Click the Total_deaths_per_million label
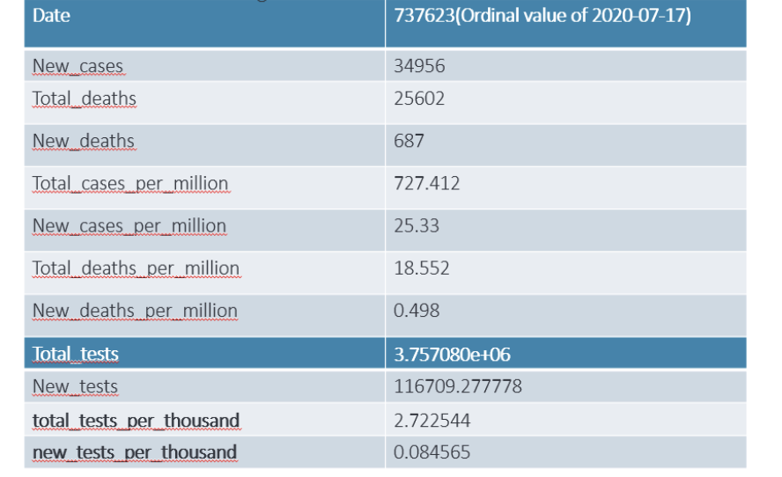 pyautogui.click(x=136, y=268)
